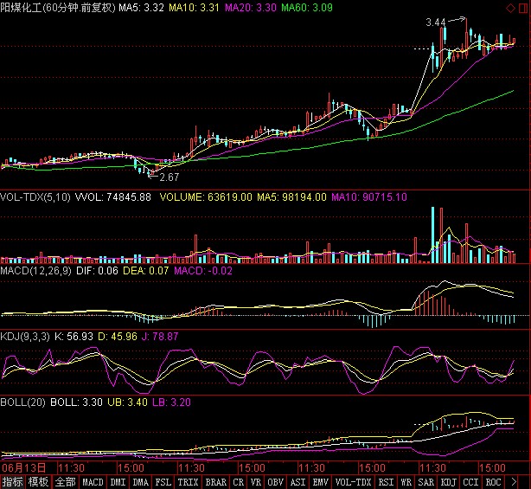
Task: Select the VR indicator tab
Action: [256, 482]
